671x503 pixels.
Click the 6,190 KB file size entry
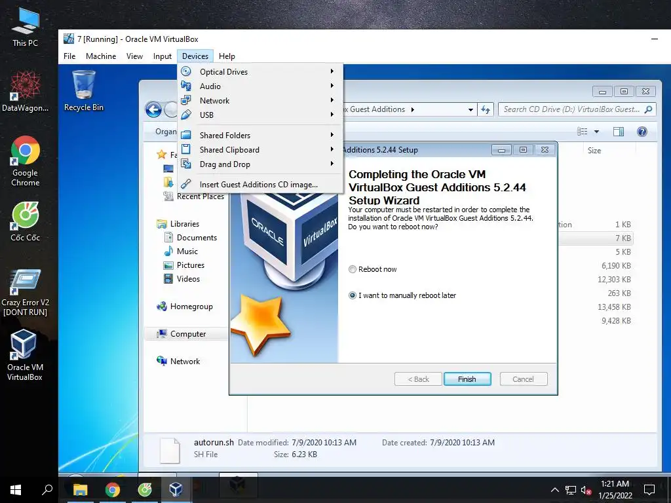(616, 266)
